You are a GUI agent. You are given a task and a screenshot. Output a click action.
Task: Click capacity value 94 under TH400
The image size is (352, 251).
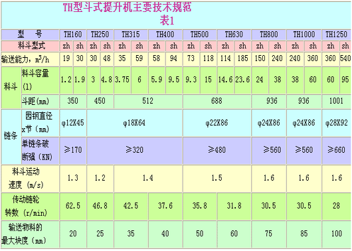pyautogui.click(x=173, y=58)
